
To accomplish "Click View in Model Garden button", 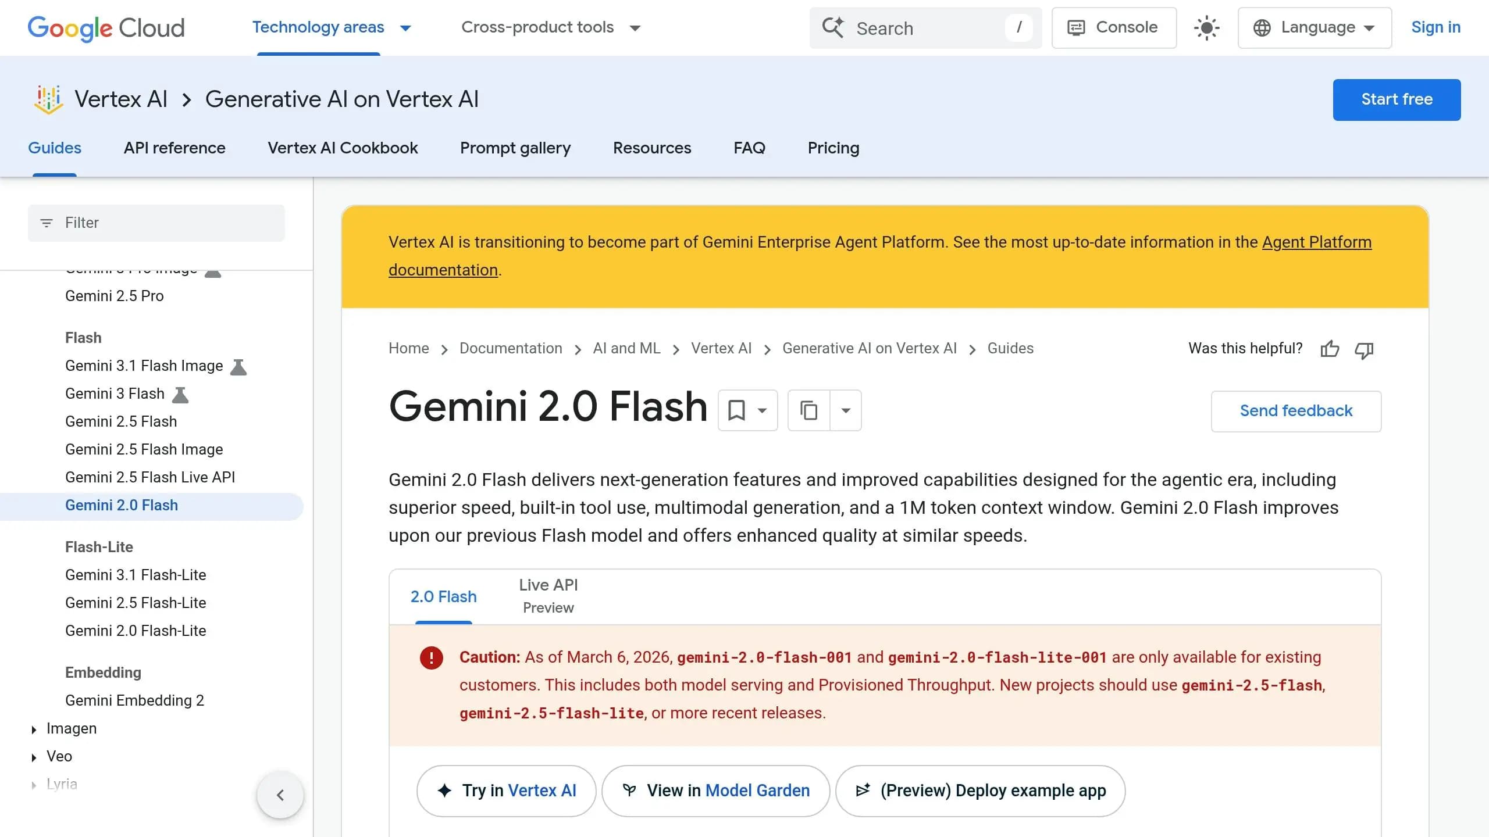I will tap(716, 791).
